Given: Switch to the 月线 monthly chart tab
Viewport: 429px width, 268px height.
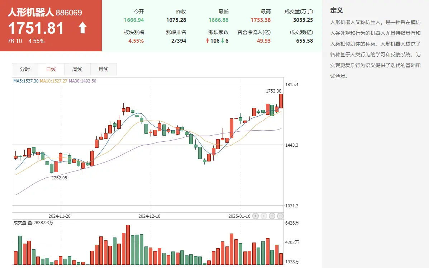Looking at the screenshot, I should pos(104,69).
